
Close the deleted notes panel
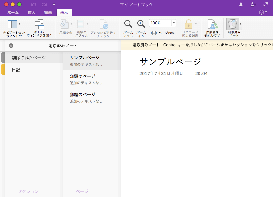(11, 46)
